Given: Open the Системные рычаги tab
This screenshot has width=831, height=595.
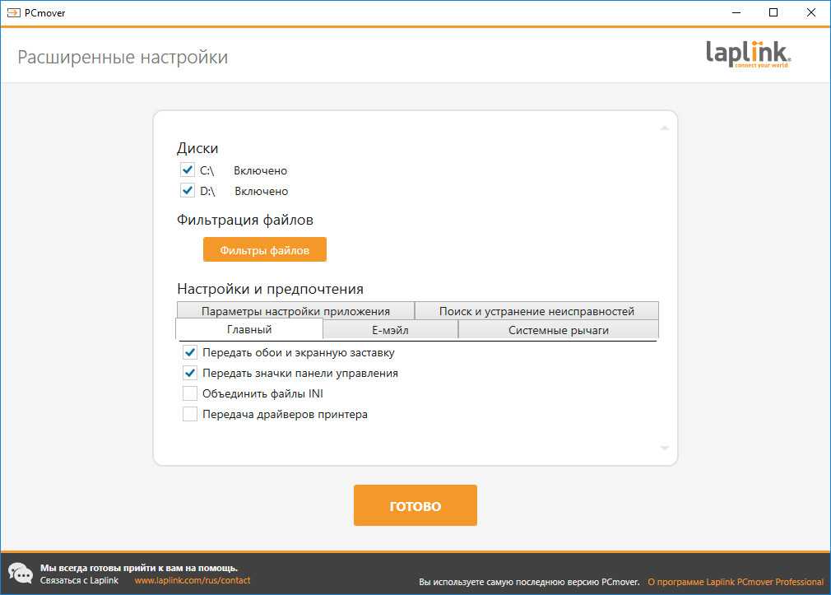Looking at the screenshot, I should coord(558,330).
